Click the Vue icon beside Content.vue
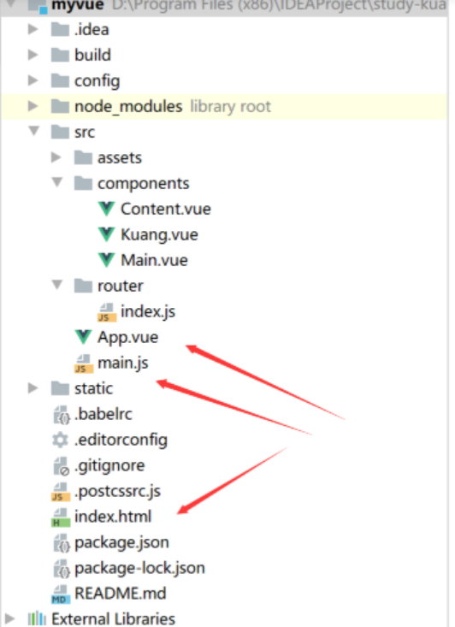The image size is (455, 627). point(106,209)
